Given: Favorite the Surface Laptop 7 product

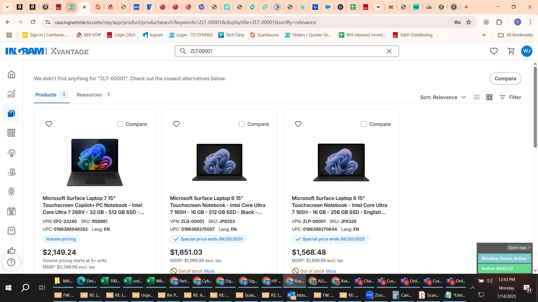Looking at the screenshot, I should point(49,124).
